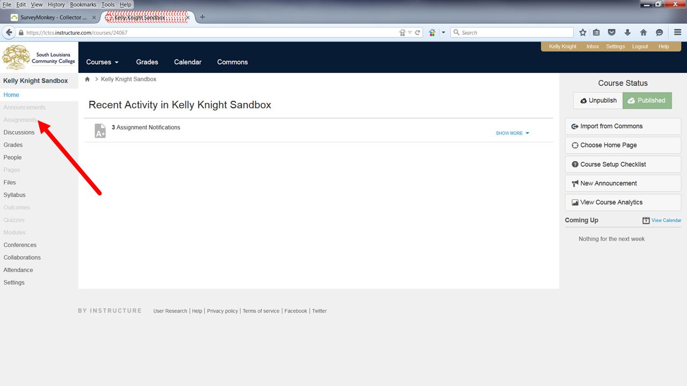Click Kelly Knight Sandbox breadcrumb link

pyautogui.click(x=129, y=79)
